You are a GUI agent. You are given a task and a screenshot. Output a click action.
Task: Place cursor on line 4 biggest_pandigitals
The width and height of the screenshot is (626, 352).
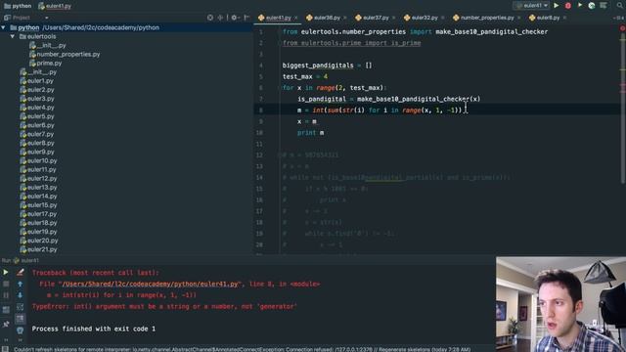[x=318, y=66]
